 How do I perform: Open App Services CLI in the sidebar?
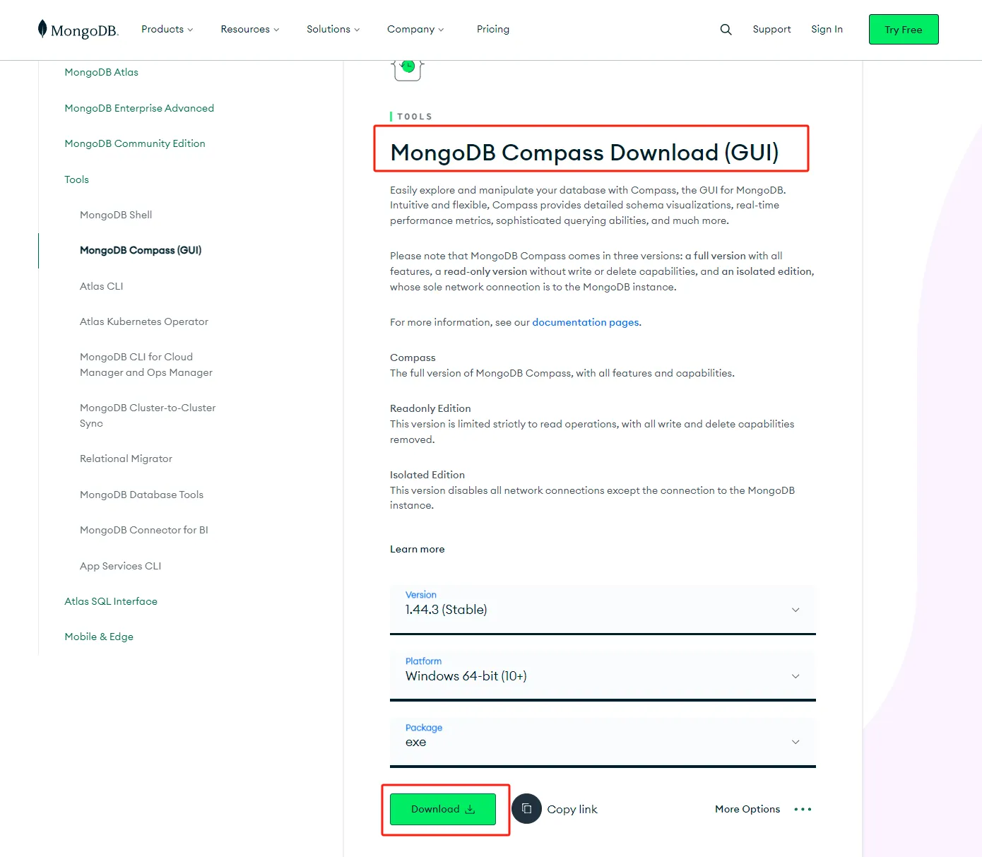click(121, 566)
